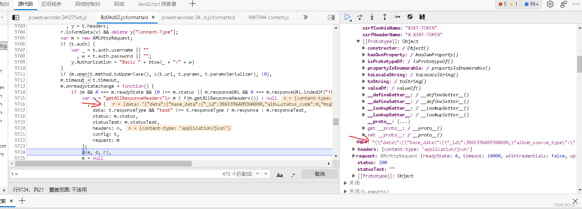582x209 pixels.
Task: Collapse the [[Prototype]]: Object node under xsrfHeaderName
Action: [x=358, y=41]
